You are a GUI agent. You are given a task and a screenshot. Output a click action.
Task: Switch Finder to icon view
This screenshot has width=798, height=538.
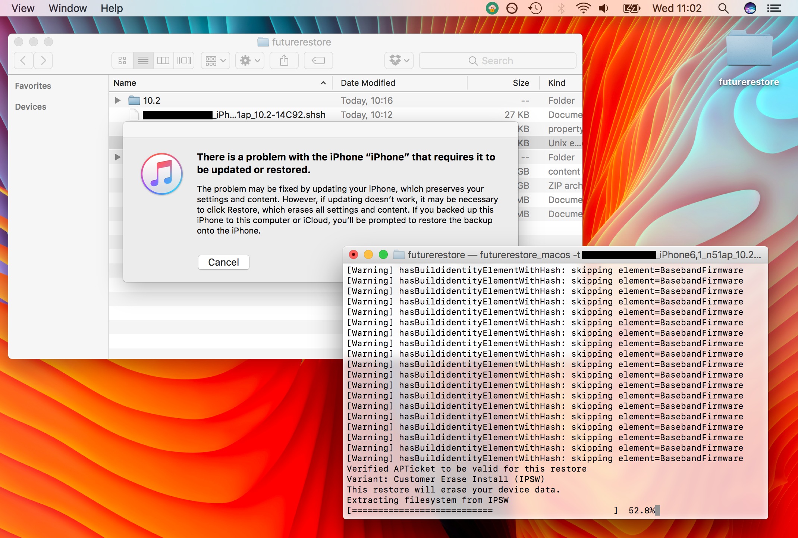[122, 60]
